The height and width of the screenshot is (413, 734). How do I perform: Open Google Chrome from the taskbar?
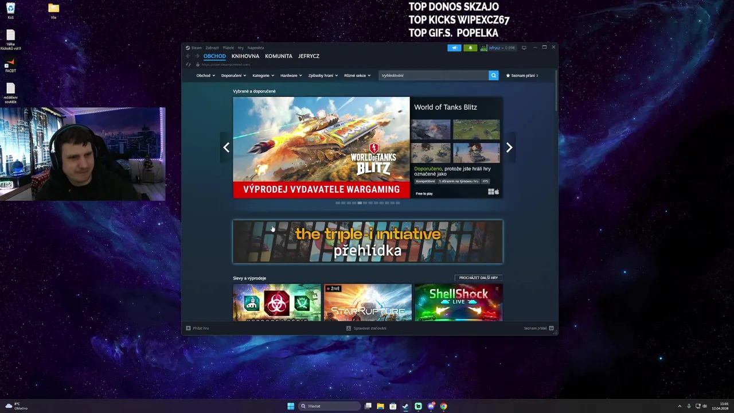[x=443, y=406]
